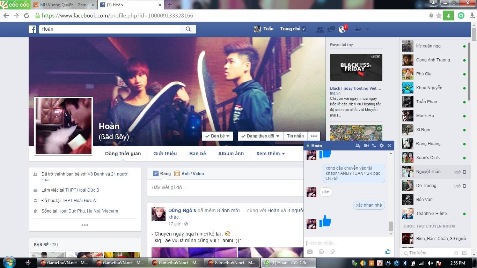Click the Tin nhắn message button
The width and height of the screenshot is (477, 268).
295,136
